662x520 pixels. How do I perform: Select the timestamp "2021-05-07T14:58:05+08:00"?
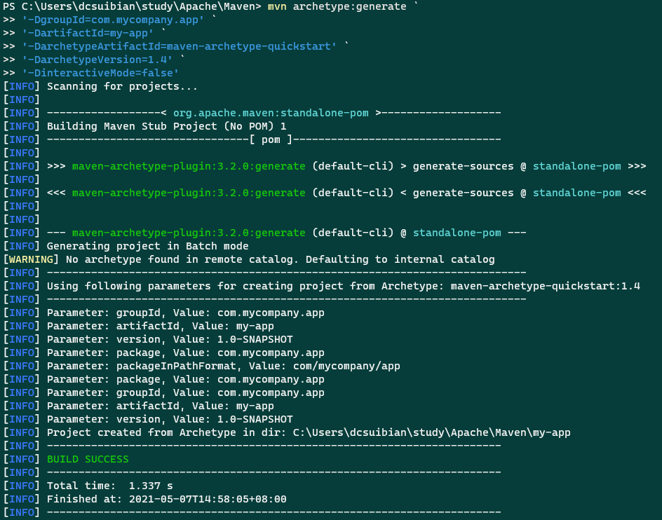coord(208,499)
